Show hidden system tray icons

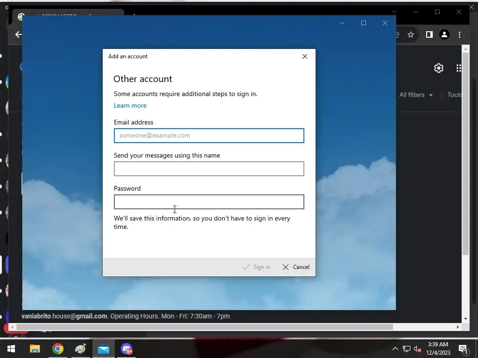tap(395, 349)
